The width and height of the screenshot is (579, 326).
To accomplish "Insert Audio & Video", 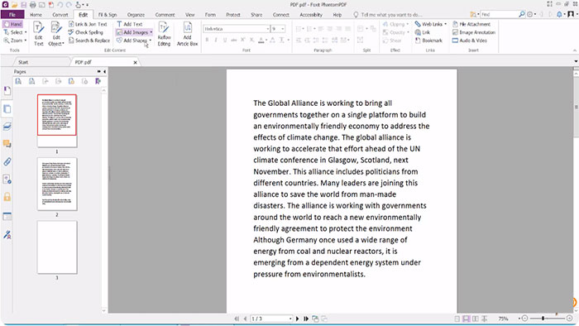I will (x=470, y=41).
